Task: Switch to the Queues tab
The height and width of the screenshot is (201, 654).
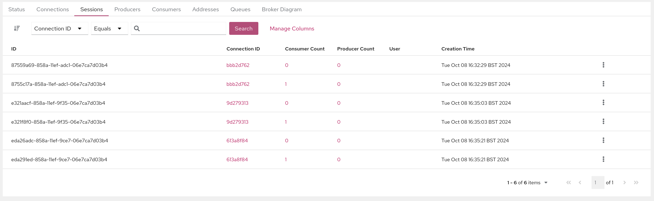Action: pos(240,9)
